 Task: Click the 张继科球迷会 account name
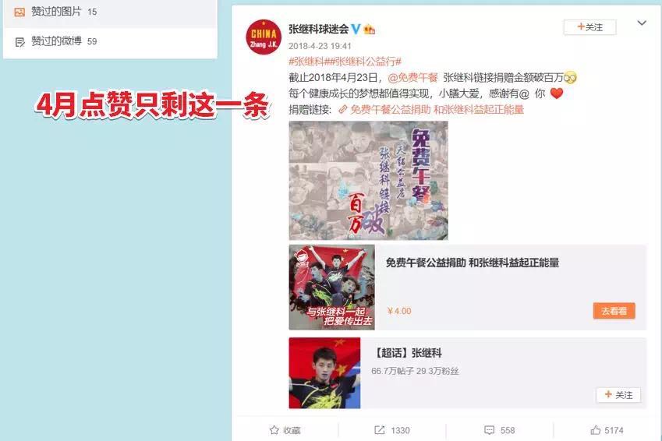pyautogui.click(x=318, y=29)
